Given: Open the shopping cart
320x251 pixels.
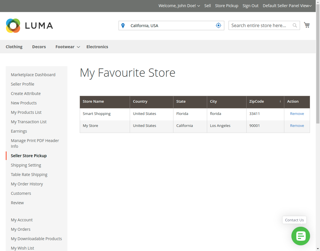Looking at the screenshot, I should click(x=307, y=25).
